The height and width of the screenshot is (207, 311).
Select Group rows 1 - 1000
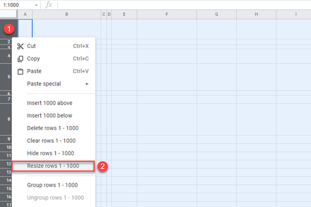click(53, 185)
